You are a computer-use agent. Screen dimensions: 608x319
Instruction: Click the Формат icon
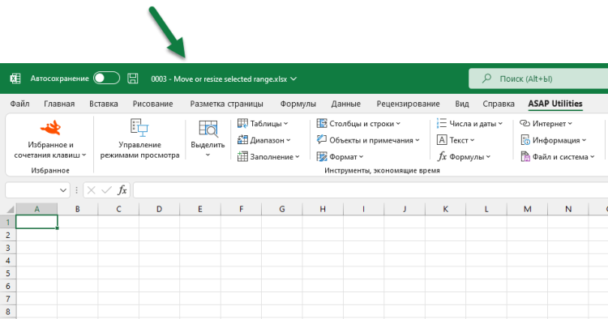pyautogui.click(x=322, y=156)
